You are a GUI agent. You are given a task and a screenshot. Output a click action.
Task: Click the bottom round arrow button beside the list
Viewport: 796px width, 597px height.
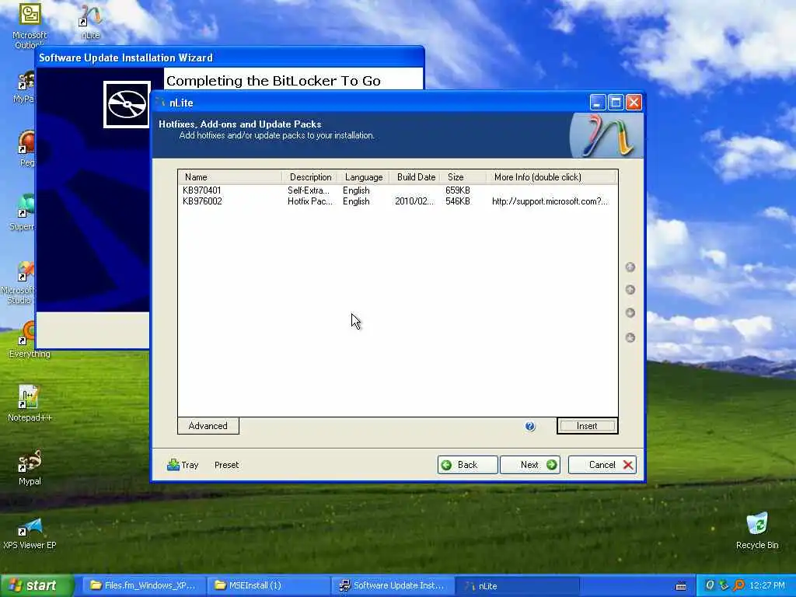tap(630, 337)
